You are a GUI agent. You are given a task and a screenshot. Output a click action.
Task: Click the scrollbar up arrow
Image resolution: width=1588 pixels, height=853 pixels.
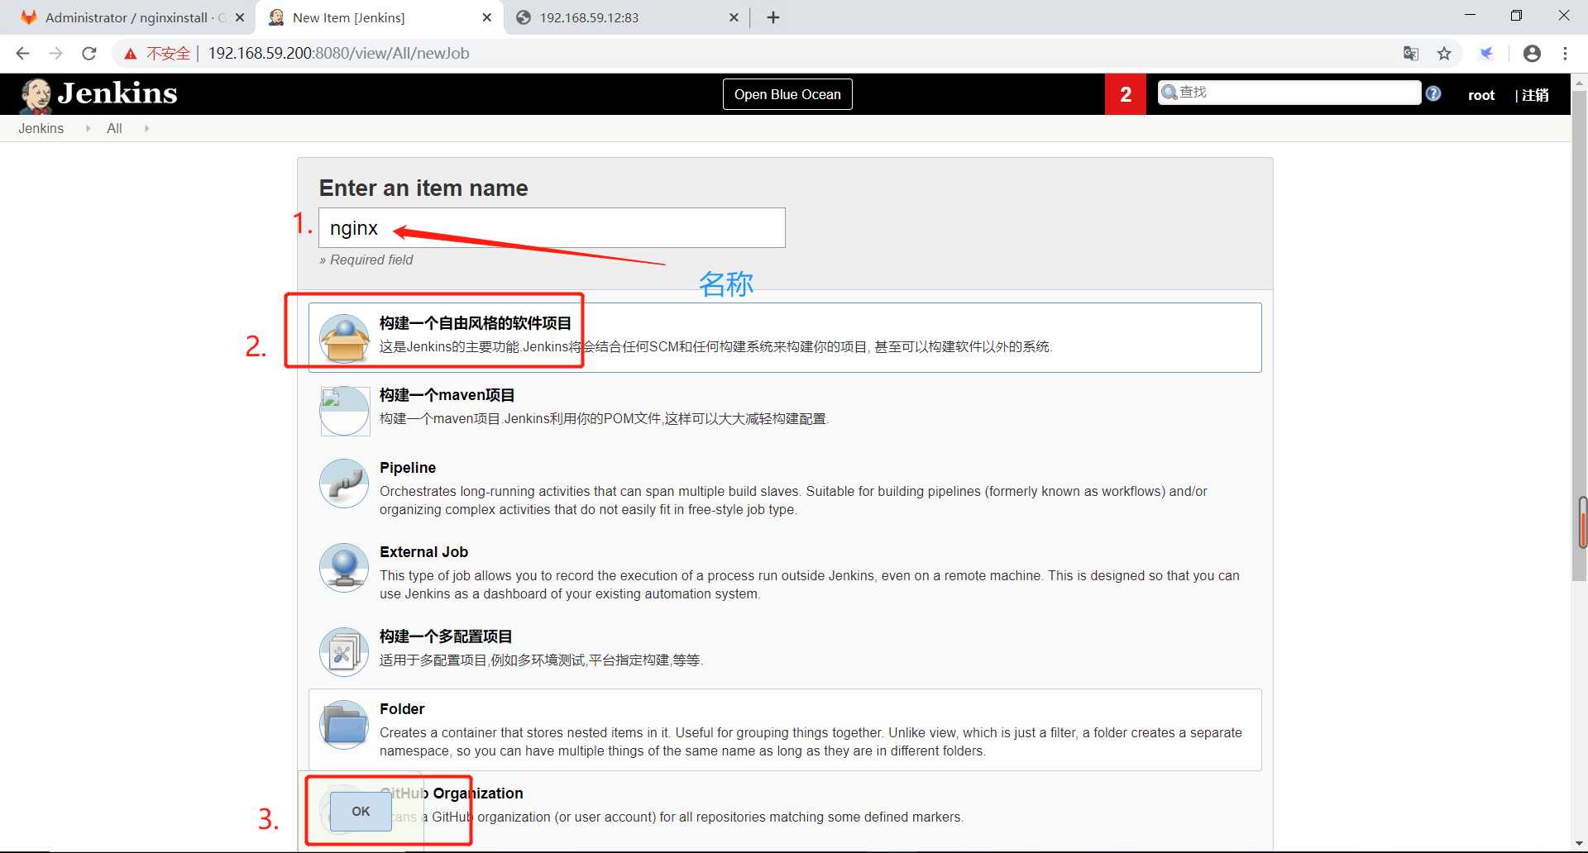(x=1580, y=82)
